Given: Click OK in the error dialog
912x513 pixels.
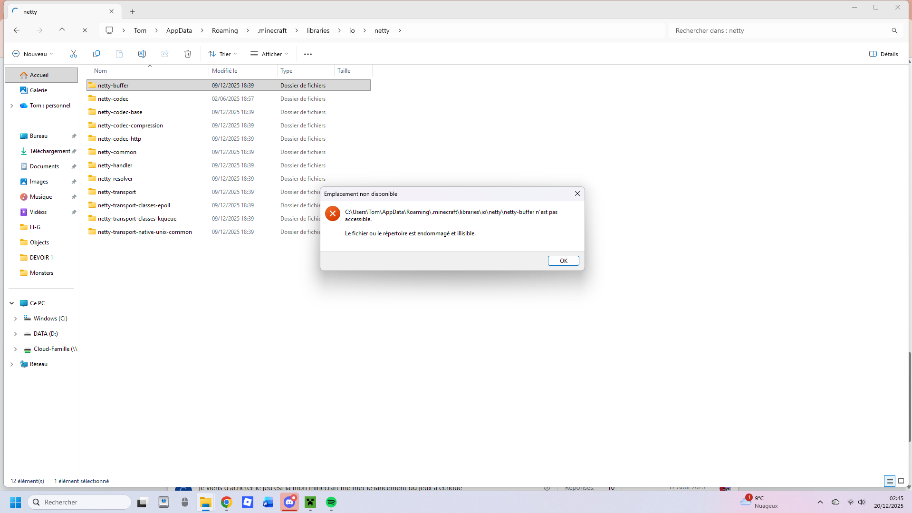Looking at the screenshot, I should click(564, 261).
